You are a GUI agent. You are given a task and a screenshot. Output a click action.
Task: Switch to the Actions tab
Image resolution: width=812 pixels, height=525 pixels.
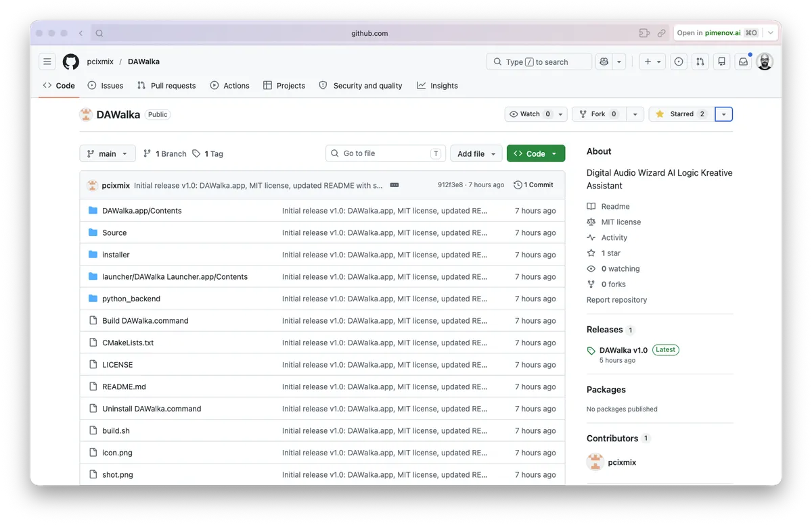229,86
